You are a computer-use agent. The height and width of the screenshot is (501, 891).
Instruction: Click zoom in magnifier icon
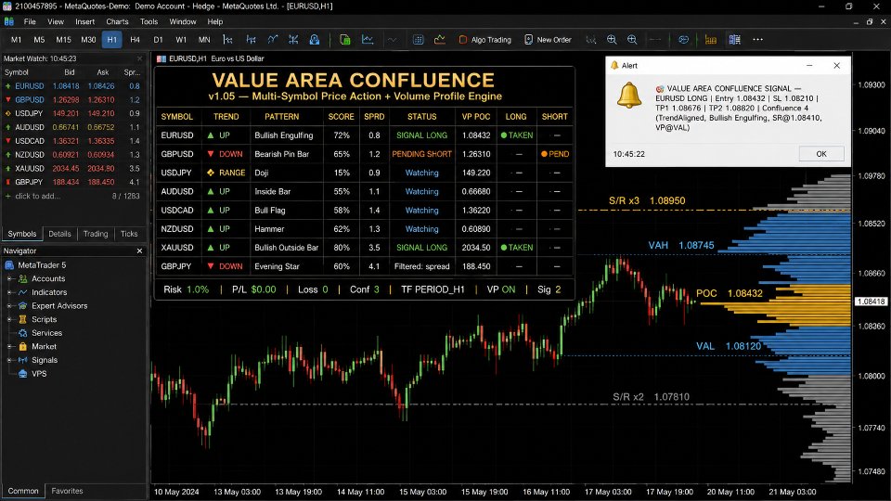(612, 40)
